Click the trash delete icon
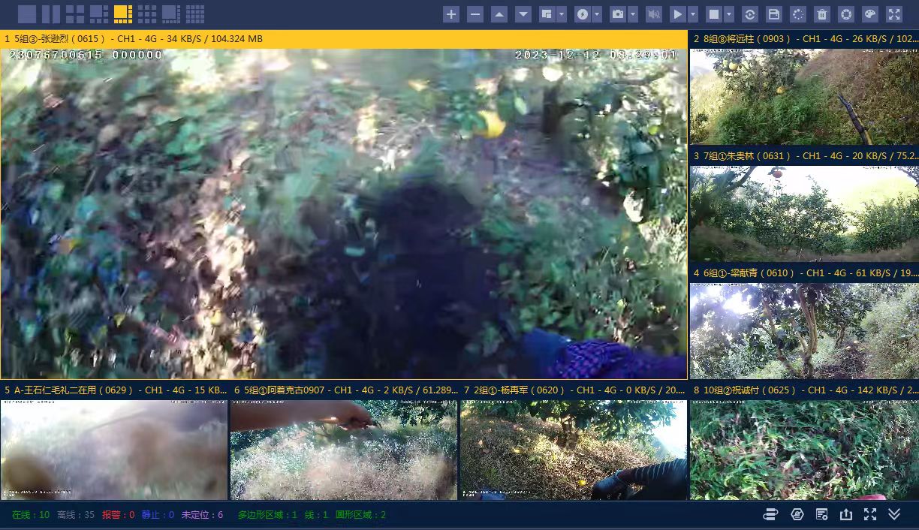 click(822, 14)
